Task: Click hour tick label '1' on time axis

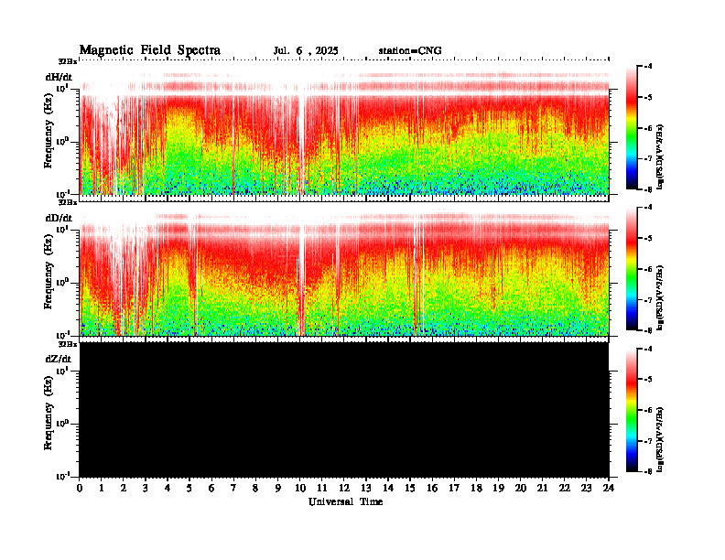Action: (x=102, y=488)
